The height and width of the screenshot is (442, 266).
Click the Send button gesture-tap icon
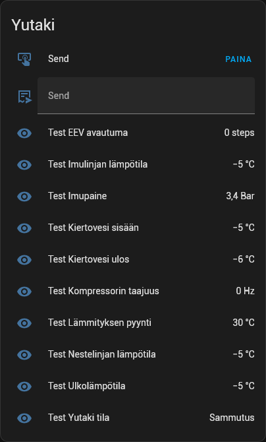24,59
